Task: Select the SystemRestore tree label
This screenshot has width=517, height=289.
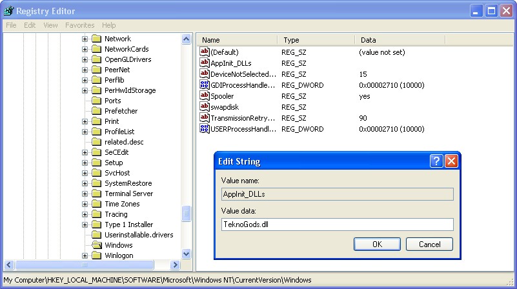Action: 128,183
